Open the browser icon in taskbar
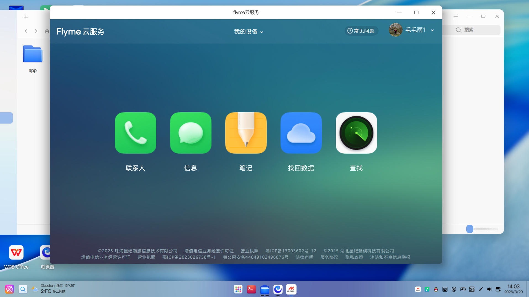The image size is (529, 297). pyautogui.click(x=278, y=289)
